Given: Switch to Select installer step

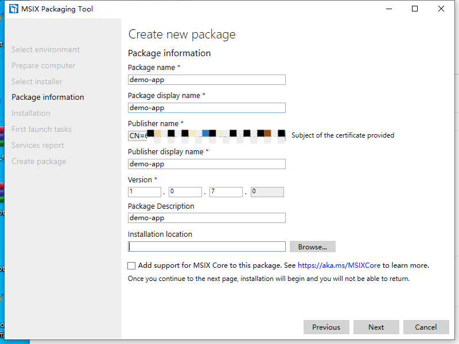Looking at the screenshot, I should point(37,82).
